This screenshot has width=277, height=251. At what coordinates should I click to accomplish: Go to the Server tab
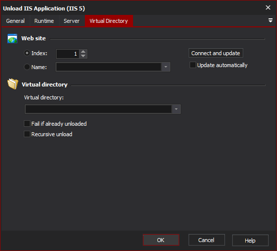[x=71, y=21]
